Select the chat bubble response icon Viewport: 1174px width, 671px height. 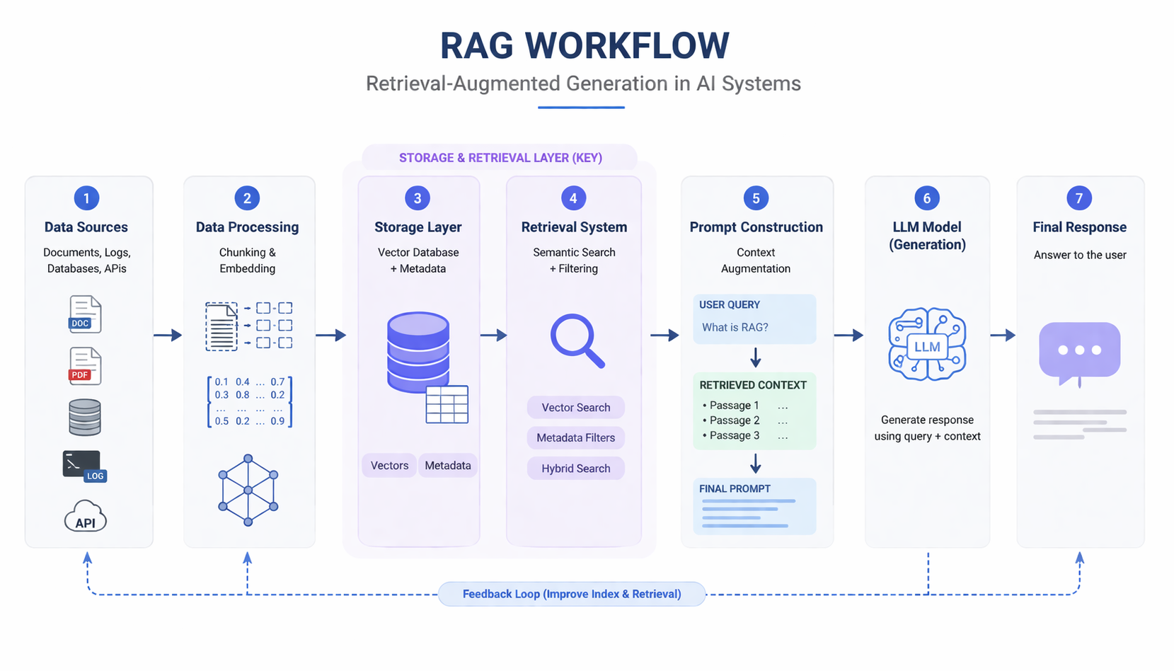(1079, 352)
